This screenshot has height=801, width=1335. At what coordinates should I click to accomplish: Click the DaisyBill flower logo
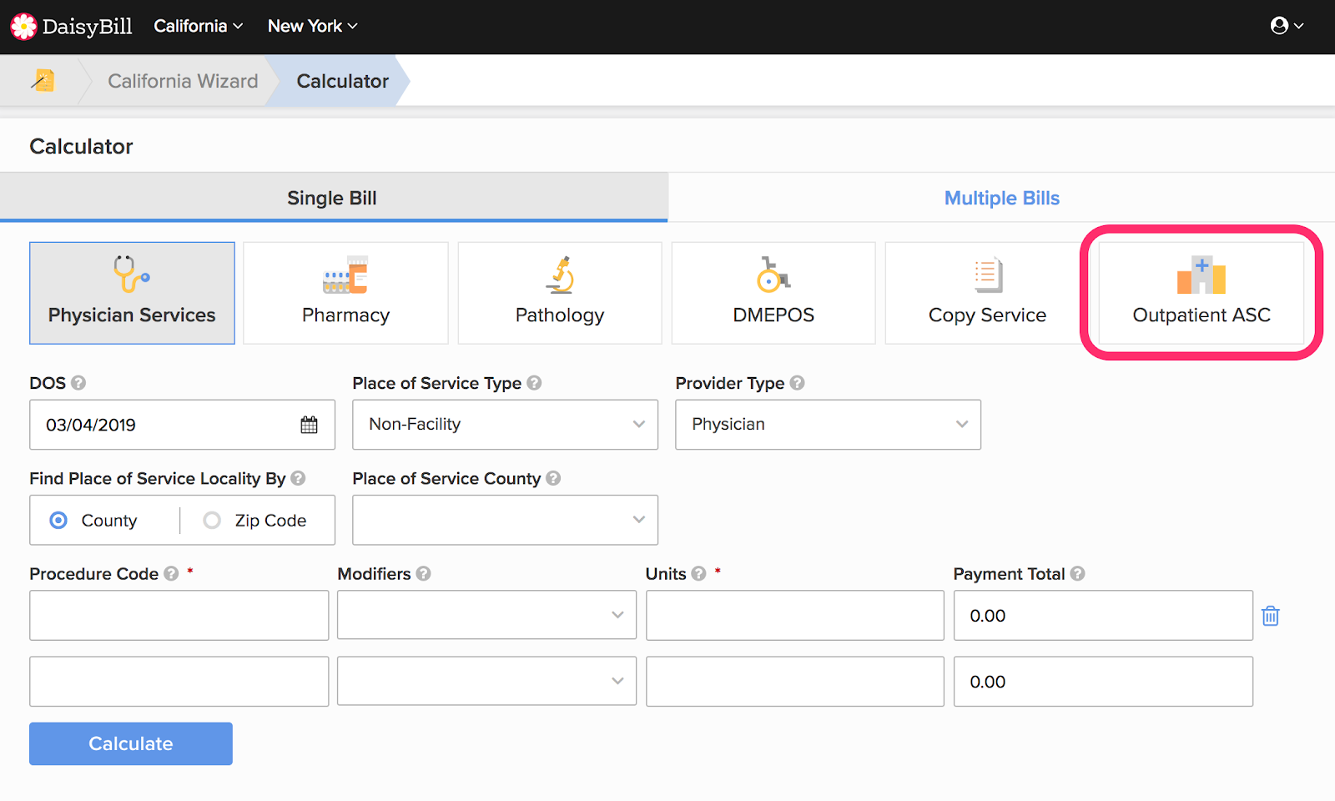23,27
